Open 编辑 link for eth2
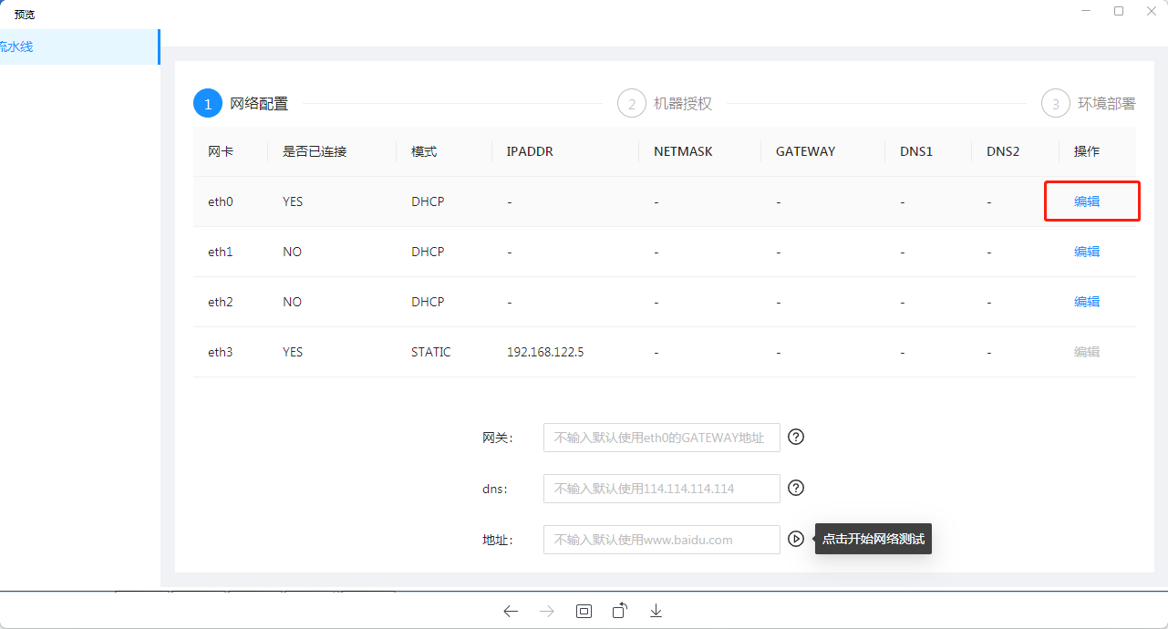 1087,302
